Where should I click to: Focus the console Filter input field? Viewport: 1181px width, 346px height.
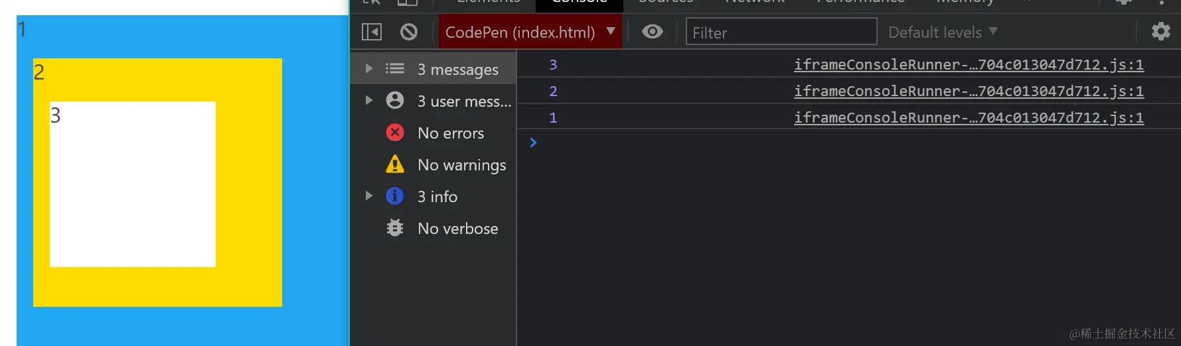coord(781,32)
